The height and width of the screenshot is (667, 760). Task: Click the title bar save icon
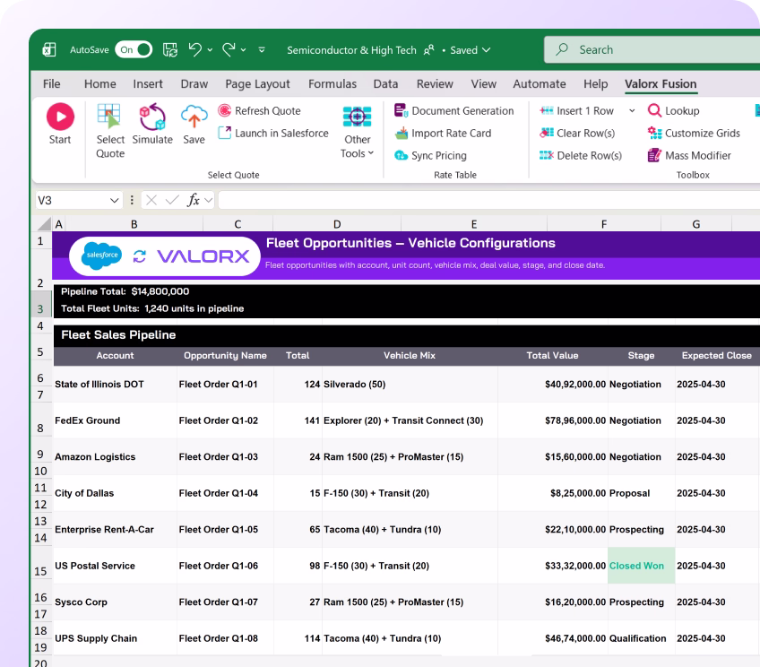[169, 50]
